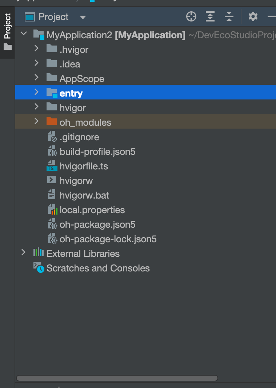The height and width of the screenshot is (388, 276).
Task: Toggle the vertical Project tool window tab
Action: tap(7, 31)
